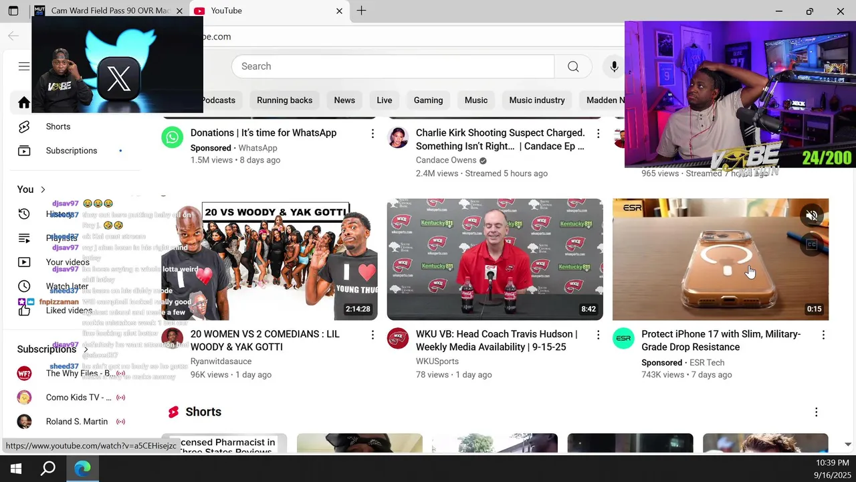Open Windows taskbar search
This screenshot has width=856, height=482.
48,469
